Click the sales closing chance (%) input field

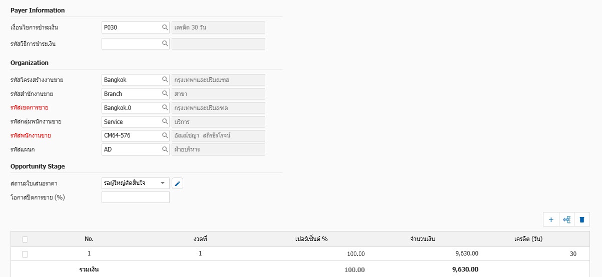click(x=135, y=197)
